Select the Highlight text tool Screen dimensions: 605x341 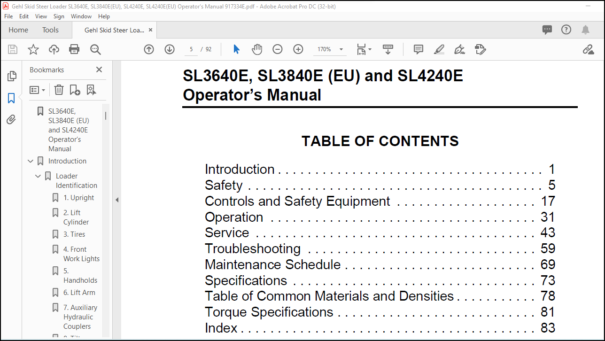point(439,49)
